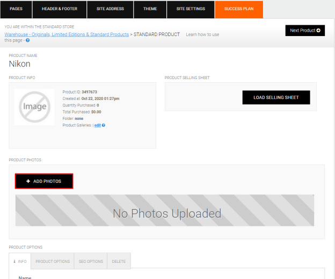Open Warehouse - Originals, Limited Editions breadcrumb link

click(x=67, y=34)
